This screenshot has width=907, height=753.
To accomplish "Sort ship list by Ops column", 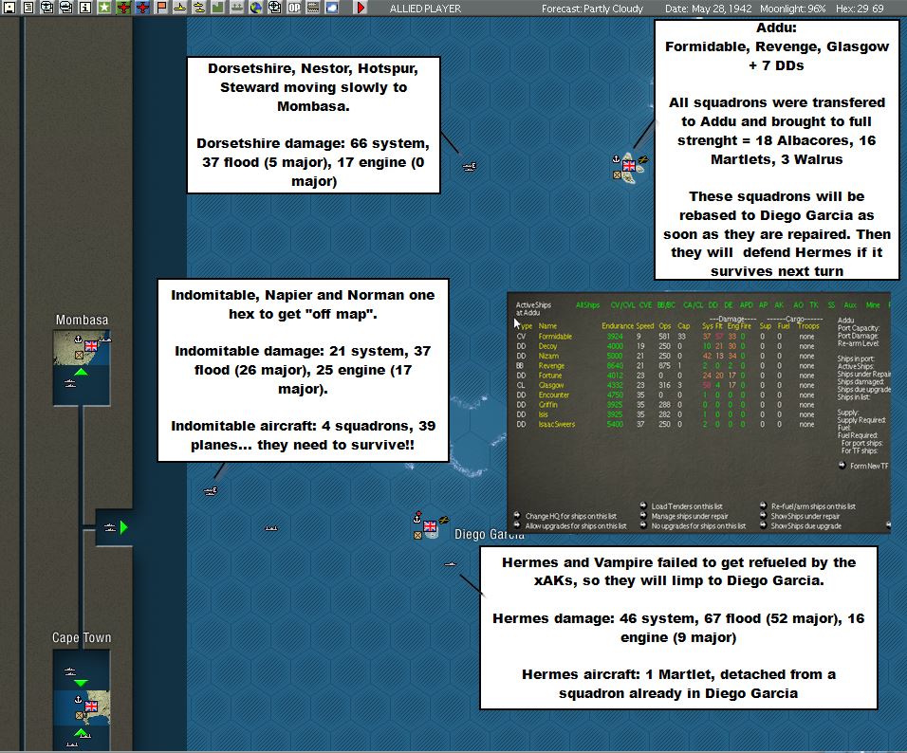I will pos(665,326).
